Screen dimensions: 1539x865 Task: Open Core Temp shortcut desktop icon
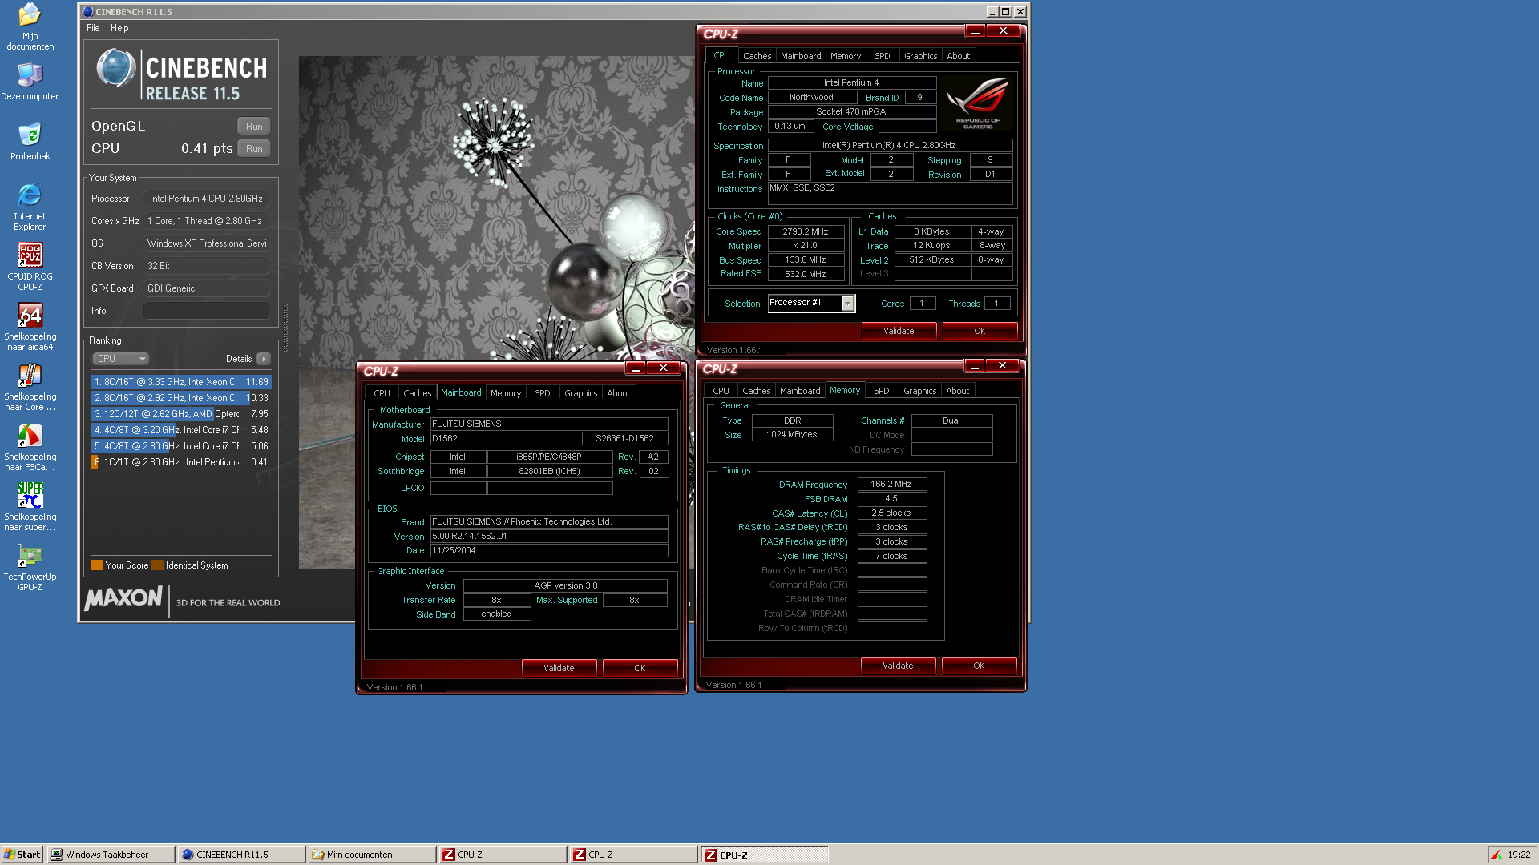[x=30, y=387]
